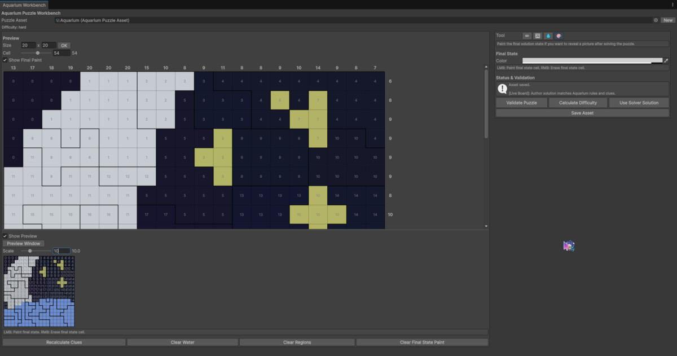Click the Calculate Difficulty button
677x356 pixels.
coord(579,103)
